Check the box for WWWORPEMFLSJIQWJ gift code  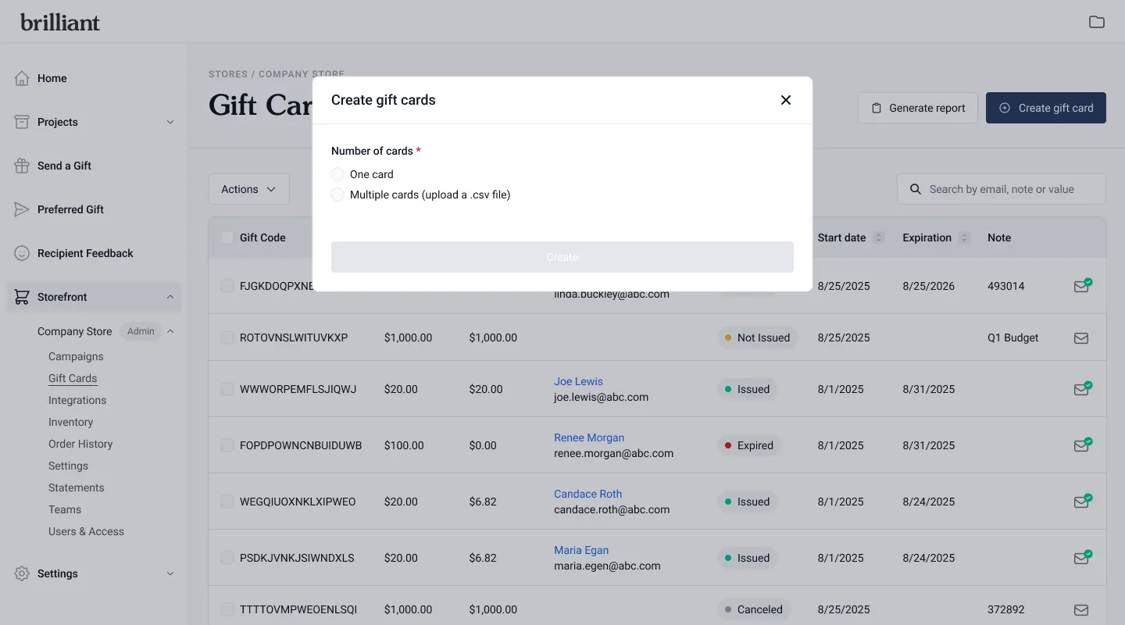tap(227, 389)
